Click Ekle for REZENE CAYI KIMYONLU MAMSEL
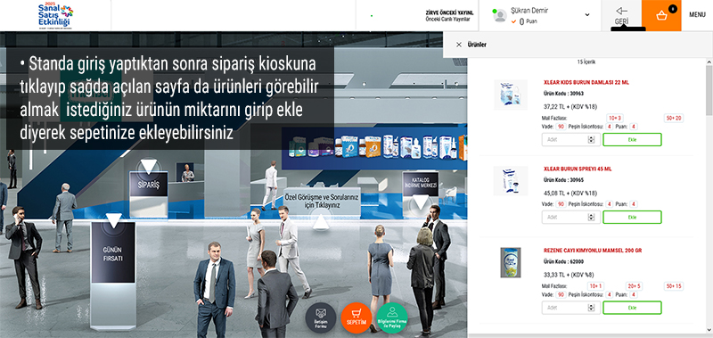Image resolution: width=713 pixels, height=338 pixels. point(632,308)
